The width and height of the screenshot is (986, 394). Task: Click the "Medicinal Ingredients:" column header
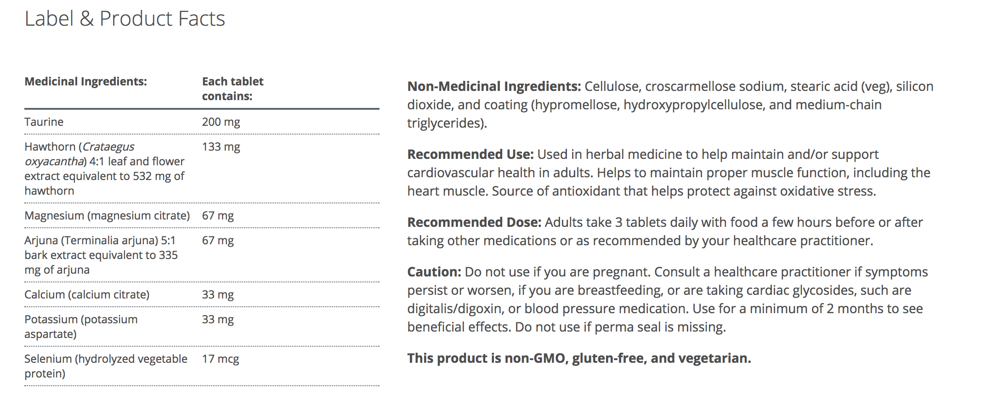click(85, 82)
